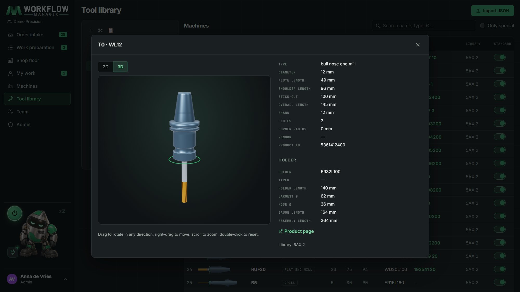Switch tool preview to 2D view
520x292 pixels.
106,67
